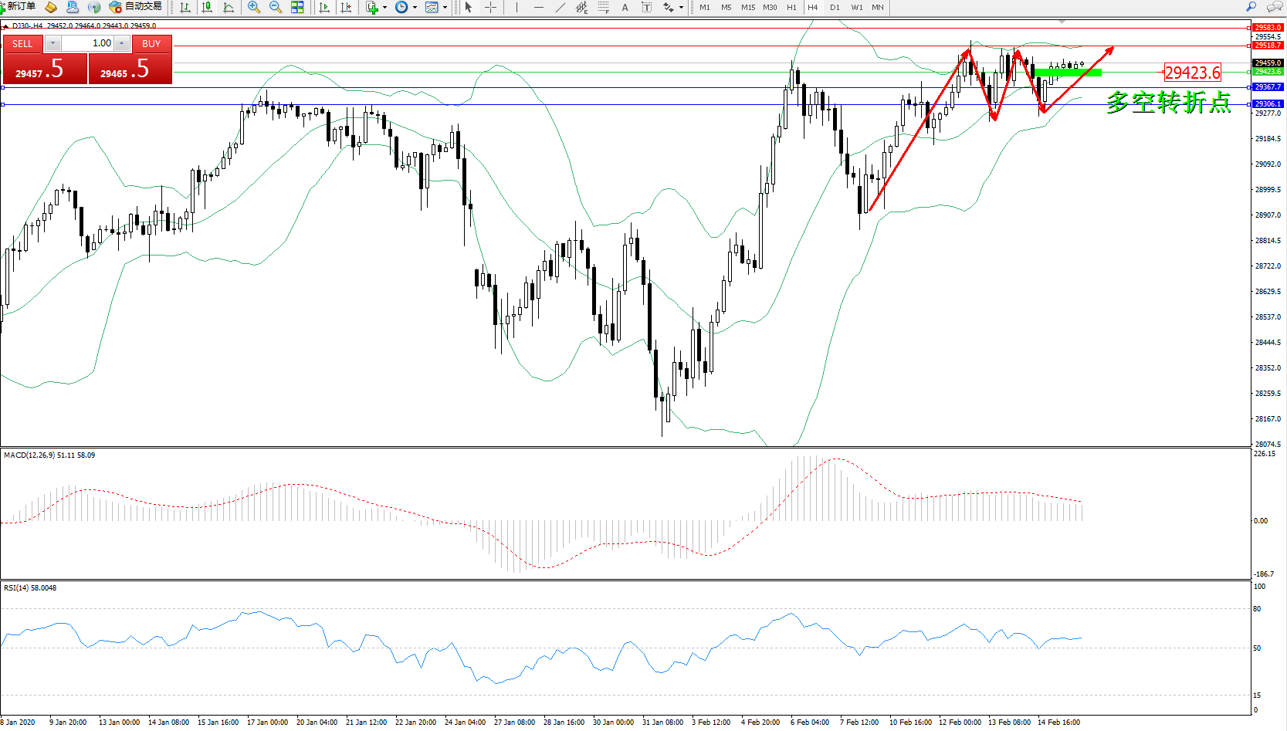Open the periodicity clock dropdown
Image resolution: width=1287 pixels, height=731 pixels.
pos(415,7)
